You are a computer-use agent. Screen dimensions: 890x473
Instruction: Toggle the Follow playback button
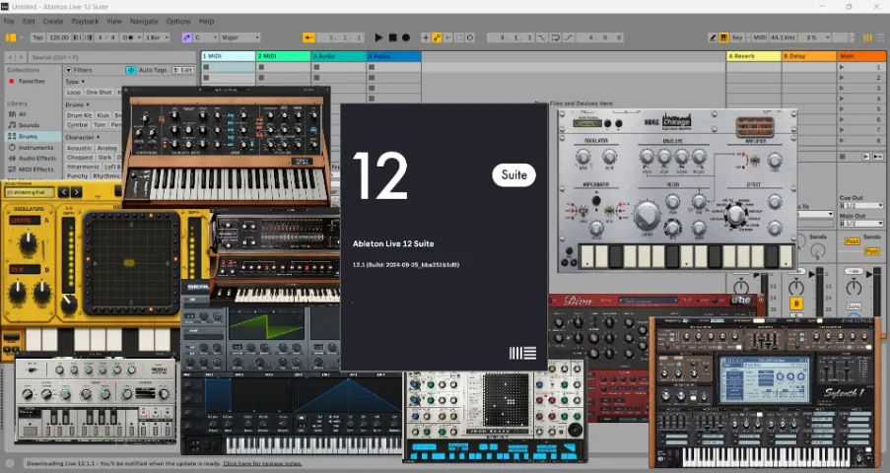[308, 37]
